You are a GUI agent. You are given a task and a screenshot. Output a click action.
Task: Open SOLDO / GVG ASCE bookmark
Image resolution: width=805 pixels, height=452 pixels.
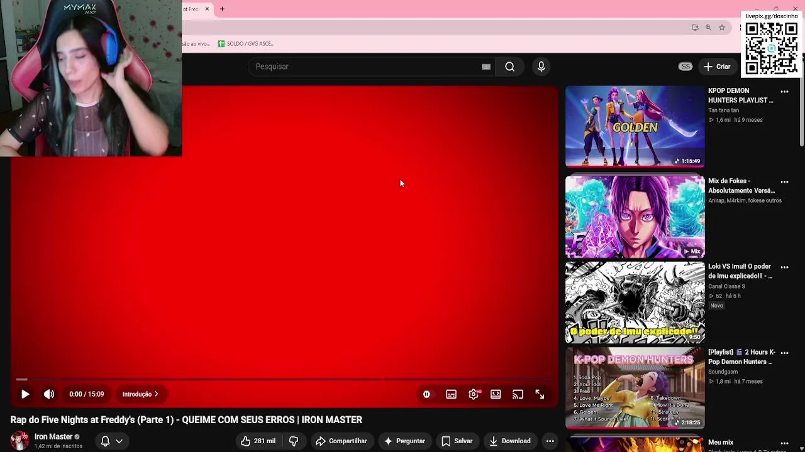[x=246, y=43]
